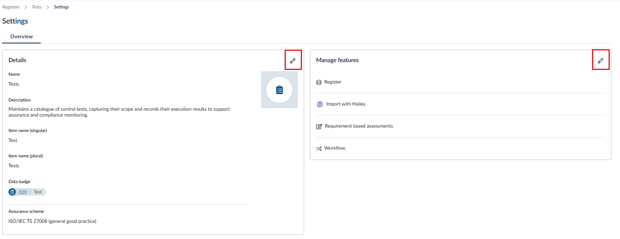Click the Import with Hailey brain icon
Image resolution: width=620 pixels, height=239 pixels.
(x=320, y=104)
